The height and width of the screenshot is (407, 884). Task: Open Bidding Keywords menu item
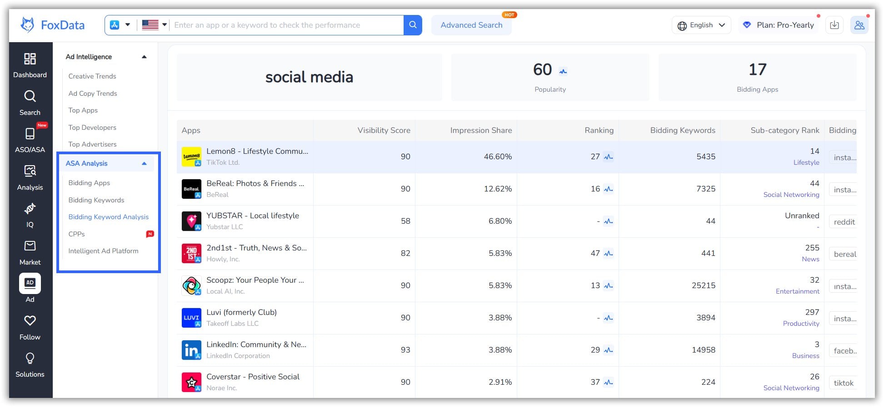96,200
